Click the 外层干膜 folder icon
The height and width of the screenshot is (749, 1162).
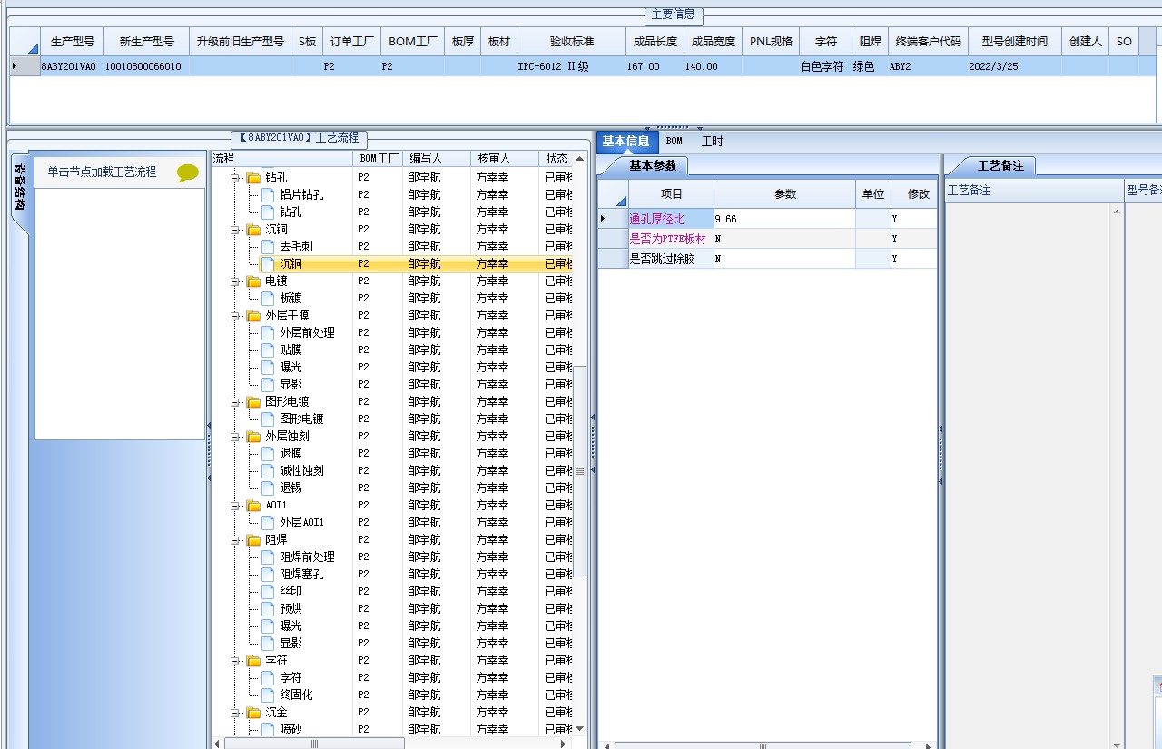[253, 315]
